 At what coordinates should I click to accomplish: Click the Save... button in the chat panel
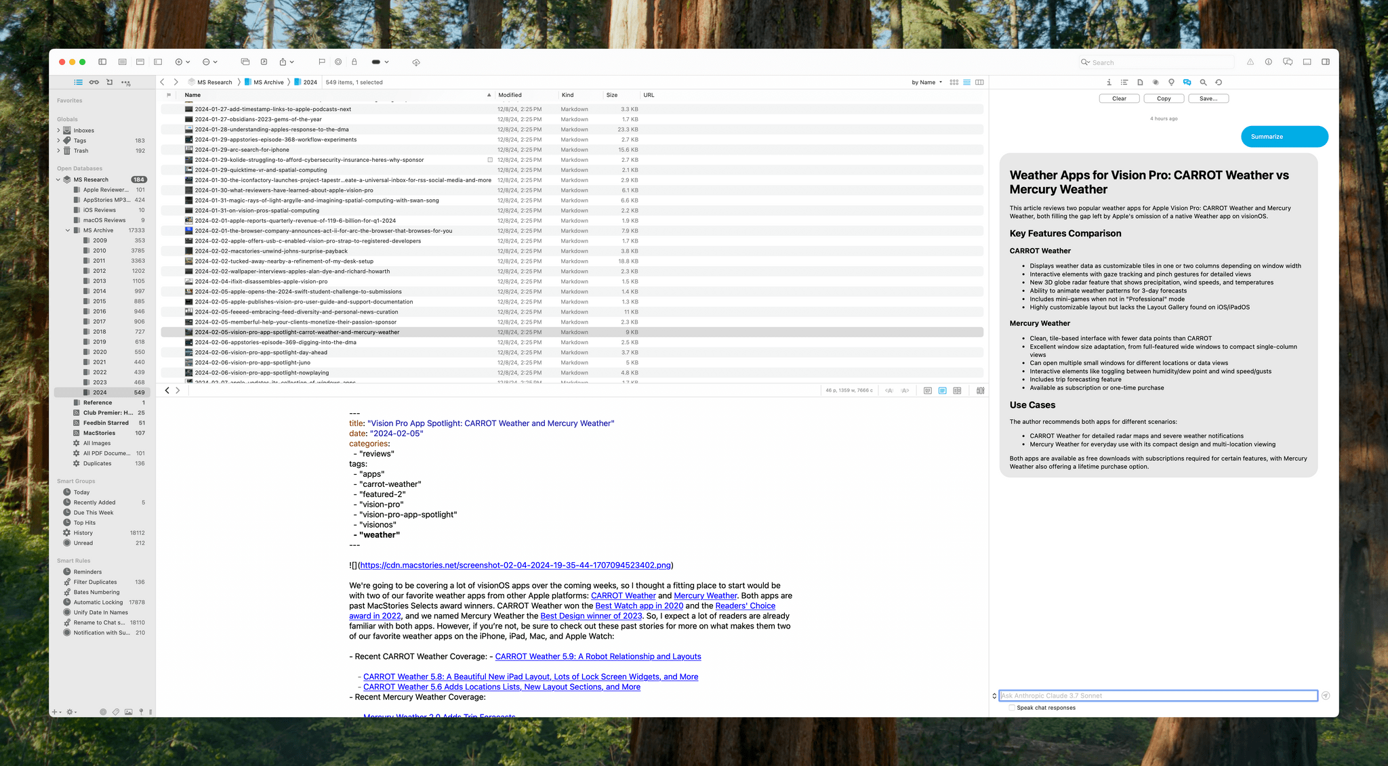(1208, 98)
